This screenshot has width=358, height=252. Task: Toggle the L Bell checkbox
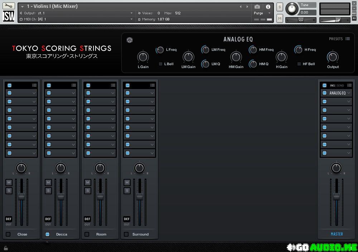click(160, 64)
